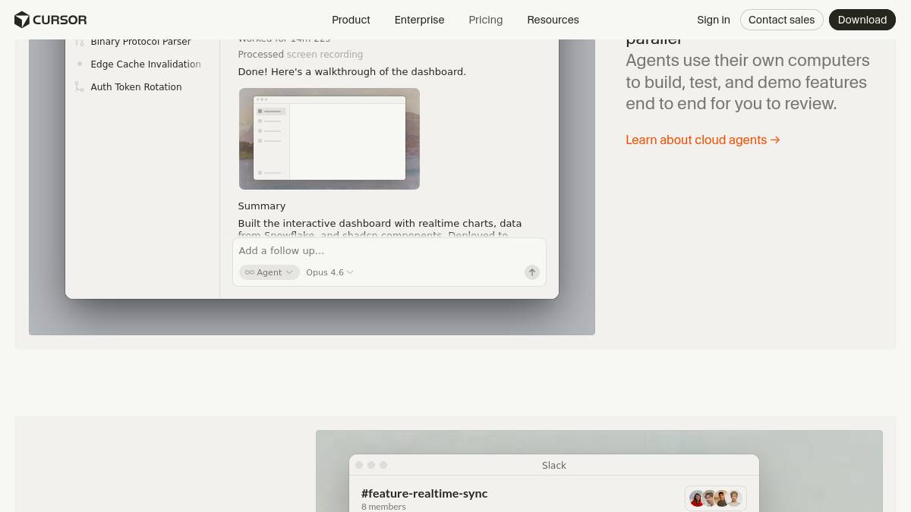Open the channel member avatars
Image resolution: width=911 pixels, height=512 pixels.
point(716,498)
